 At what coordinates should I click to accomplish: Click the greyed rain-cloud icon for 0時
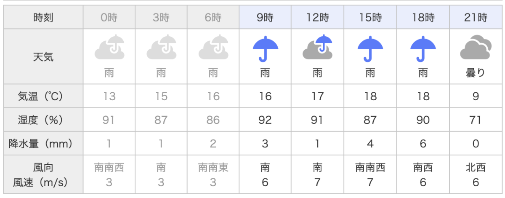coord(109,48)
